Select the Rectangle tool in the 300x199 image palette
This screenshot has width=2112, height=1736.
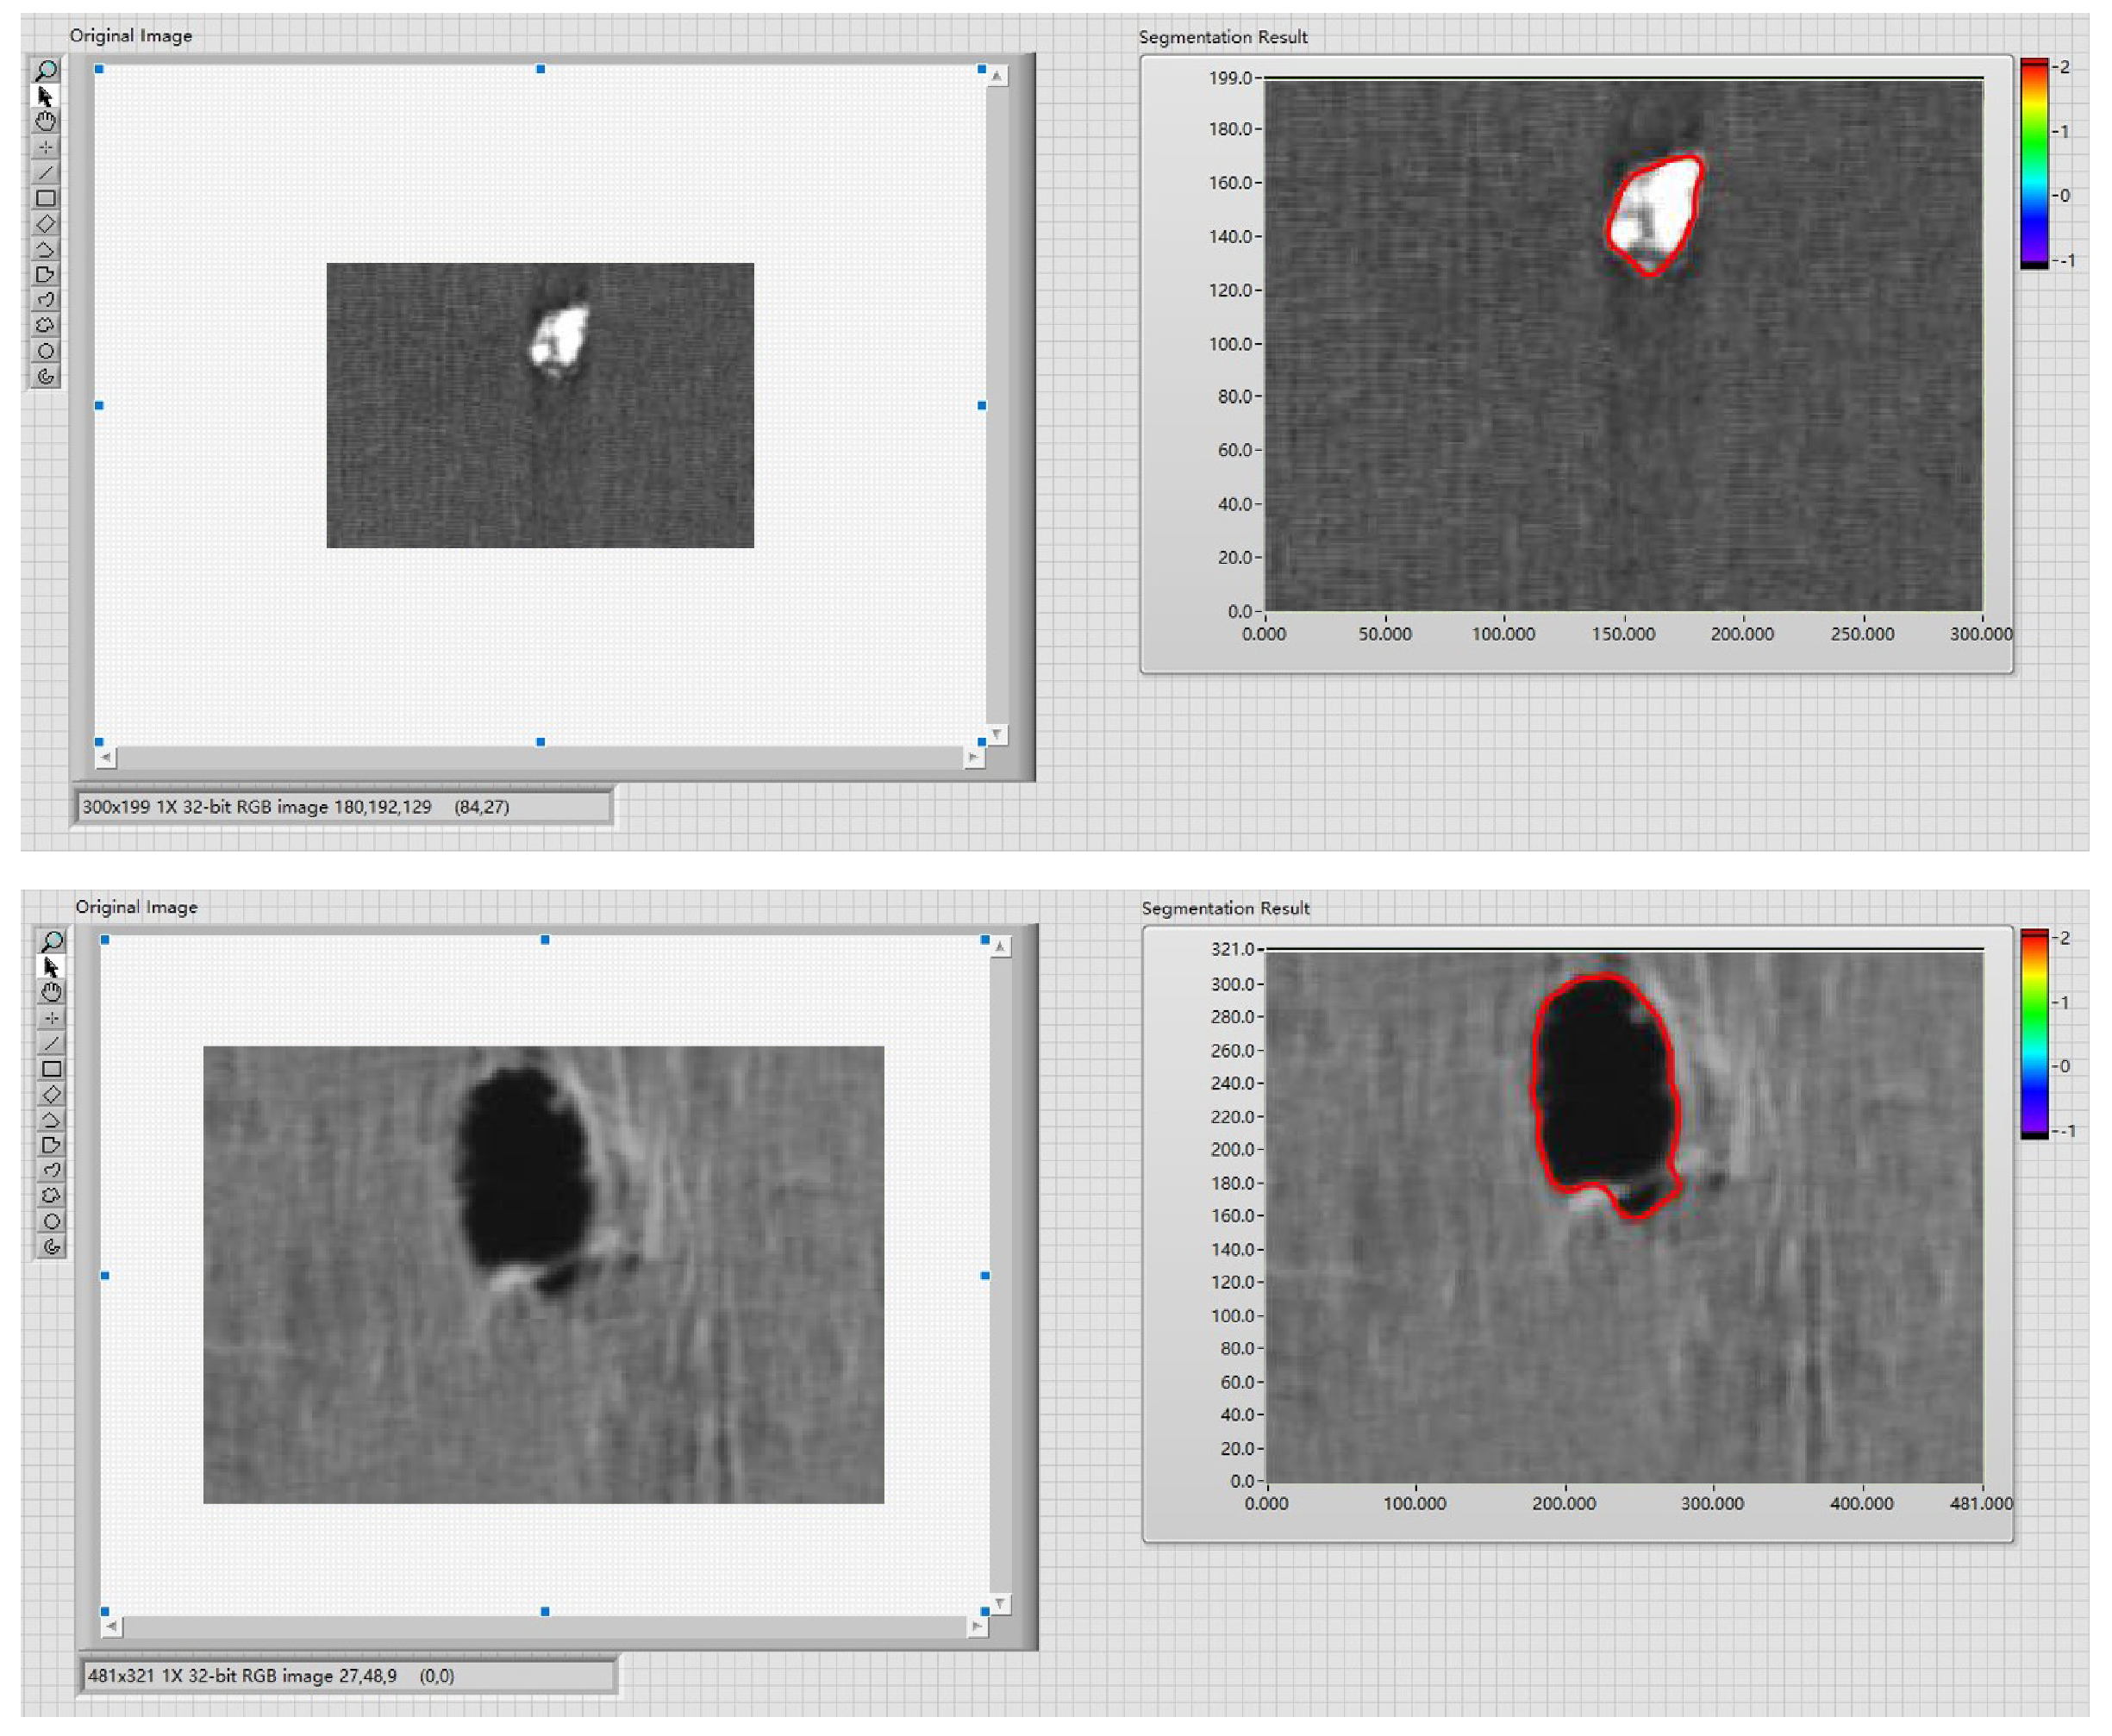point(46,198)
